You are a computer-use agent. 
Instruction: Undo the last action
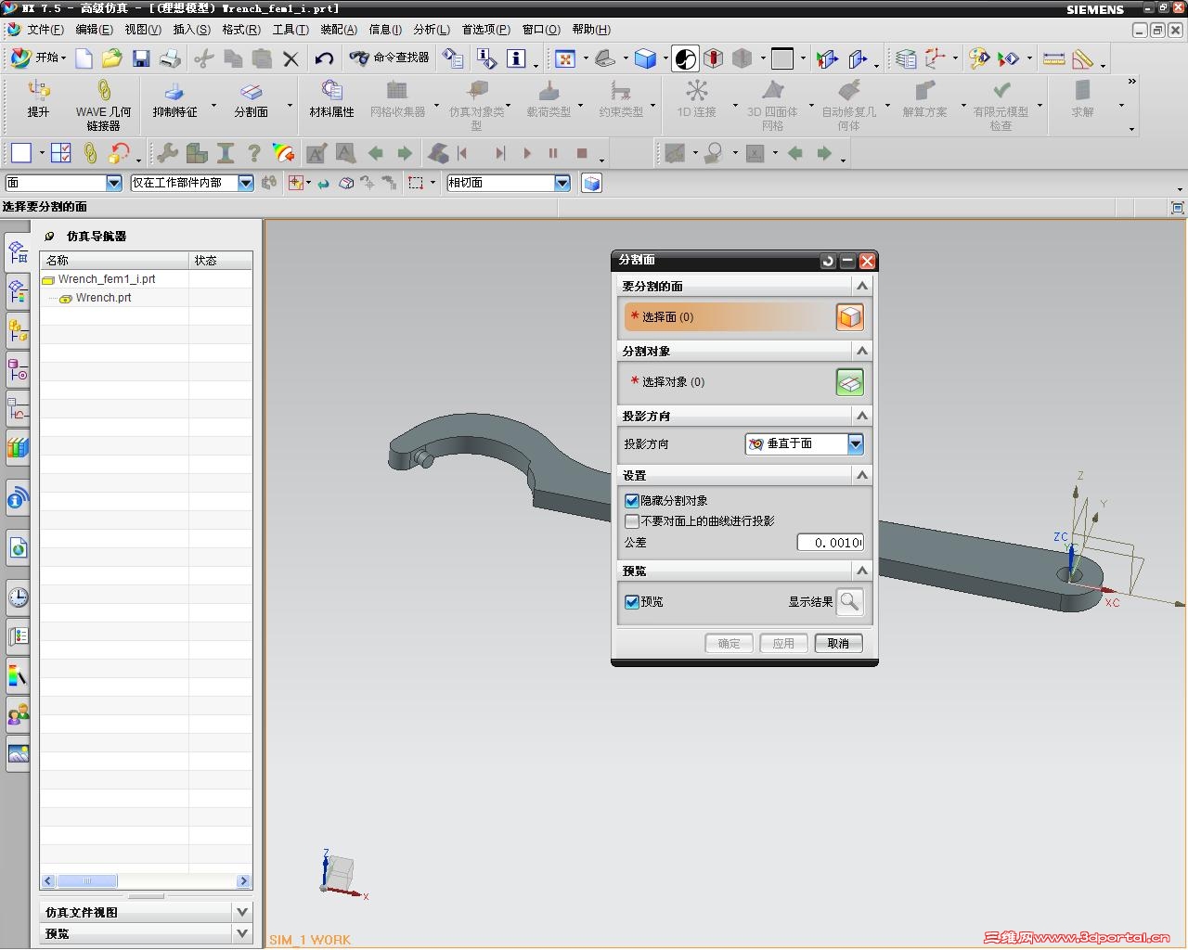(x=324, y=59)
